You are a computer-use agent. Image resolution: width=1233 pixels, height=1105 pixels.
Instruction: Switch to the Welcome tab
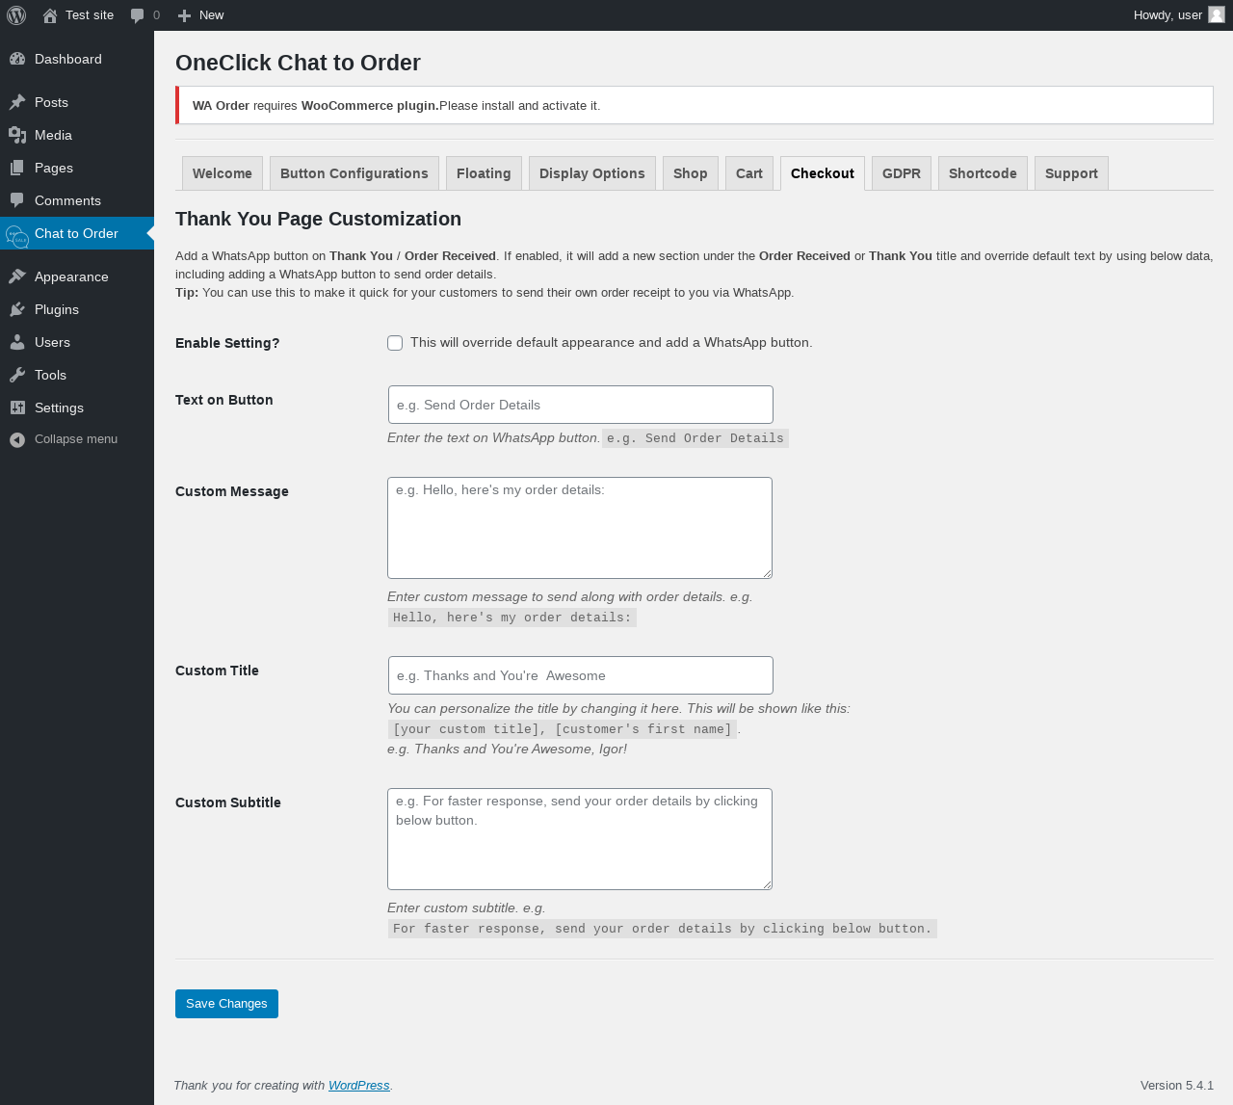pyautogui.click(x=223, y=173)
